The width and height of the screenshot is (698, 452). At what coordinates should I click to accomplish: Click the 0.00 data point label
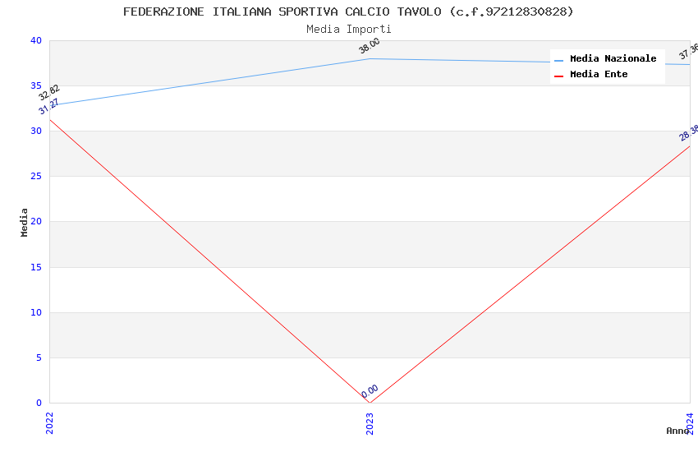[x=370, y=392]
